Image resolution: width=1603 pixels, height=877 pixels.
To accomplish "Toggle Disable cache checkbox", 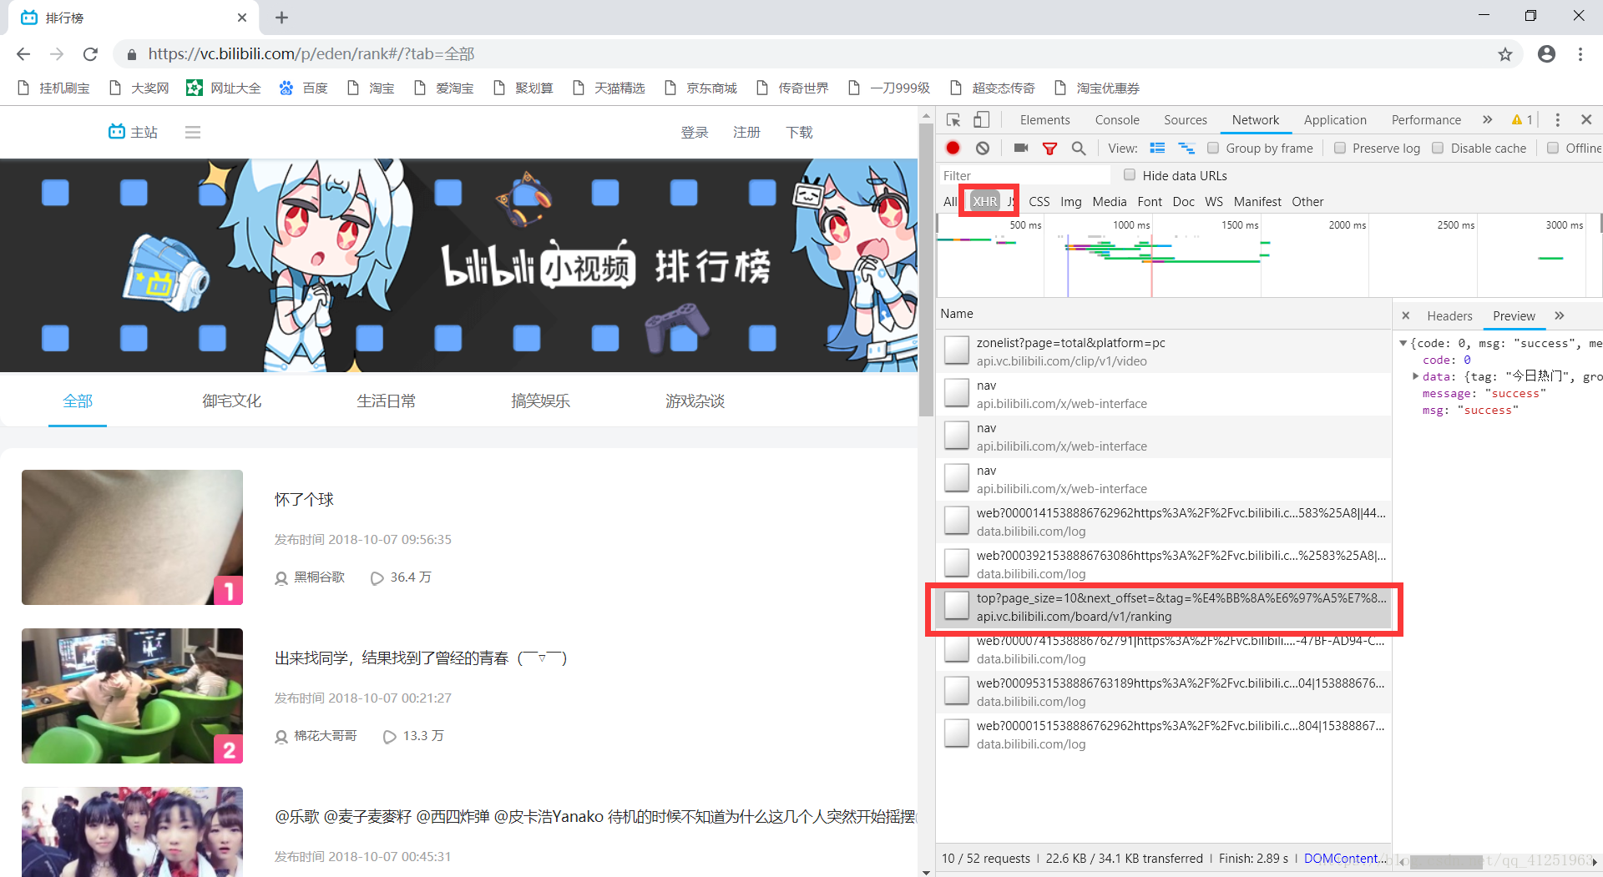I will coord(1438,148).
